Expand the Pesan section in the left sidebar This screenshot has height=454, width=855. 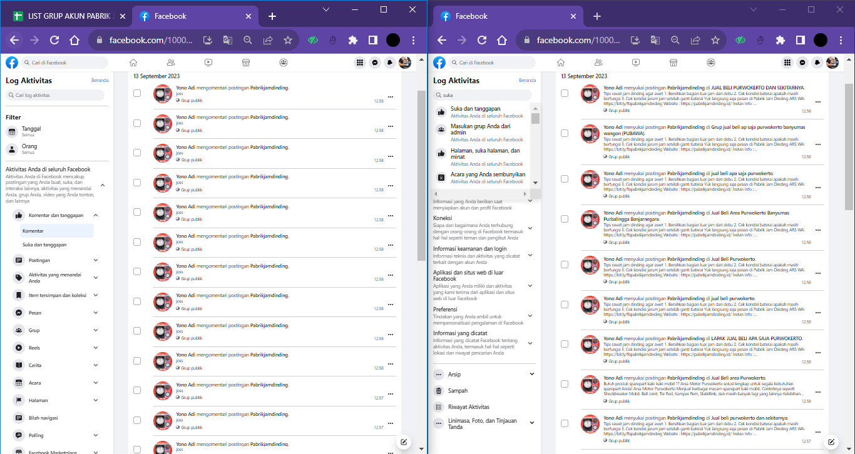[x=96, y=313]
